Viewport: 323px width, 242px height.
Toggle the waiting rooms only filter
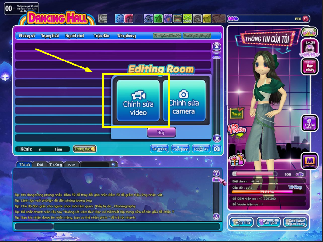pos(197,36)
